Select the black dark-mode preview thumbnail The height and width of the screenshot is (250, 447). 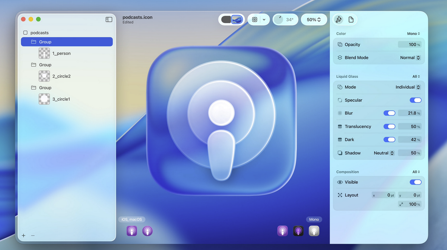298,231
